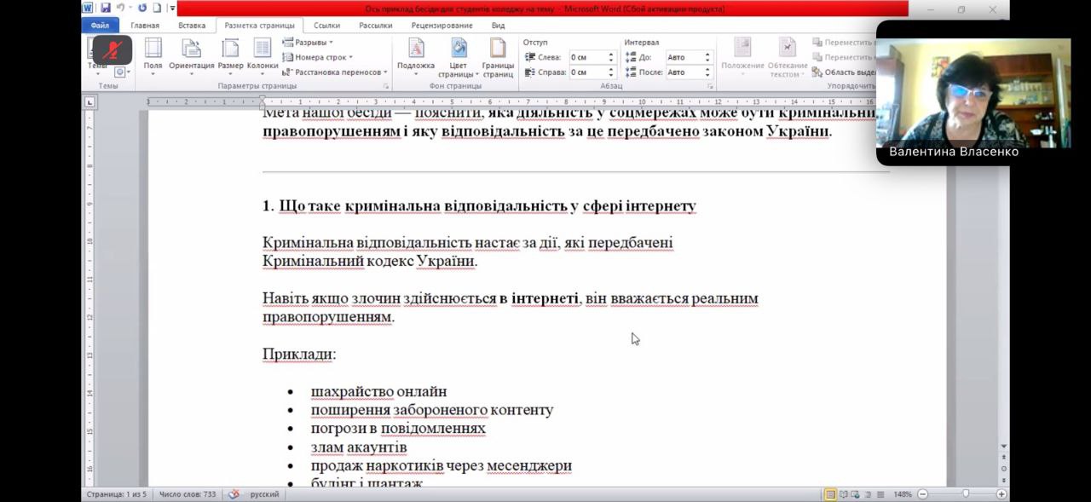Switch to the Вставка ribbon tab
This screenshot has width=1091, height=502.
click(192, 26)
